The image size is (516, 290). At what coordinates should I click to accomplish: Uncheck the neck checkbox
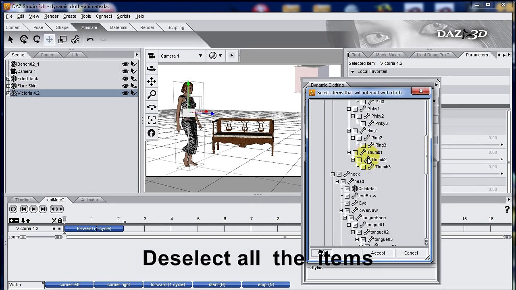pos(339,174)
